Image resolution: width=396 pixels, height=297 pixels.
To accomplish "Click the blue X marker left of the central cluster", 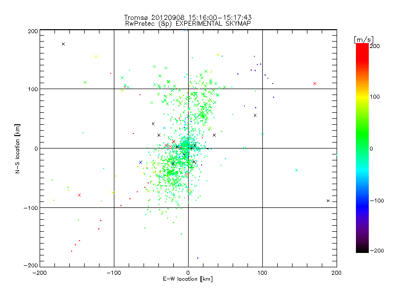I will click(x=141, y=162).
